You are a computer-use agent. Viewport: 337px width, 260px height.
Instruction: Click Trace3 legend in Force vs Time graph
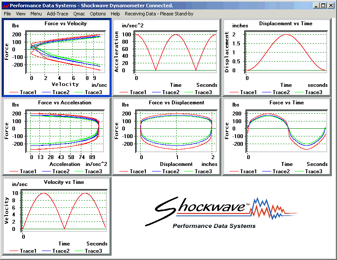(309, 171)
